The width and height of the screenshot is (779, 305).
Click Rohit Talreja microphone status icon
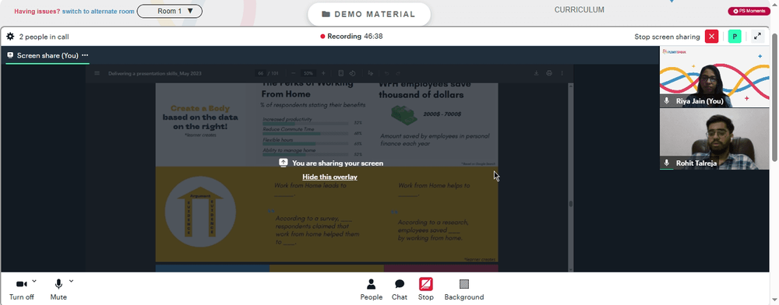point(667,163)
